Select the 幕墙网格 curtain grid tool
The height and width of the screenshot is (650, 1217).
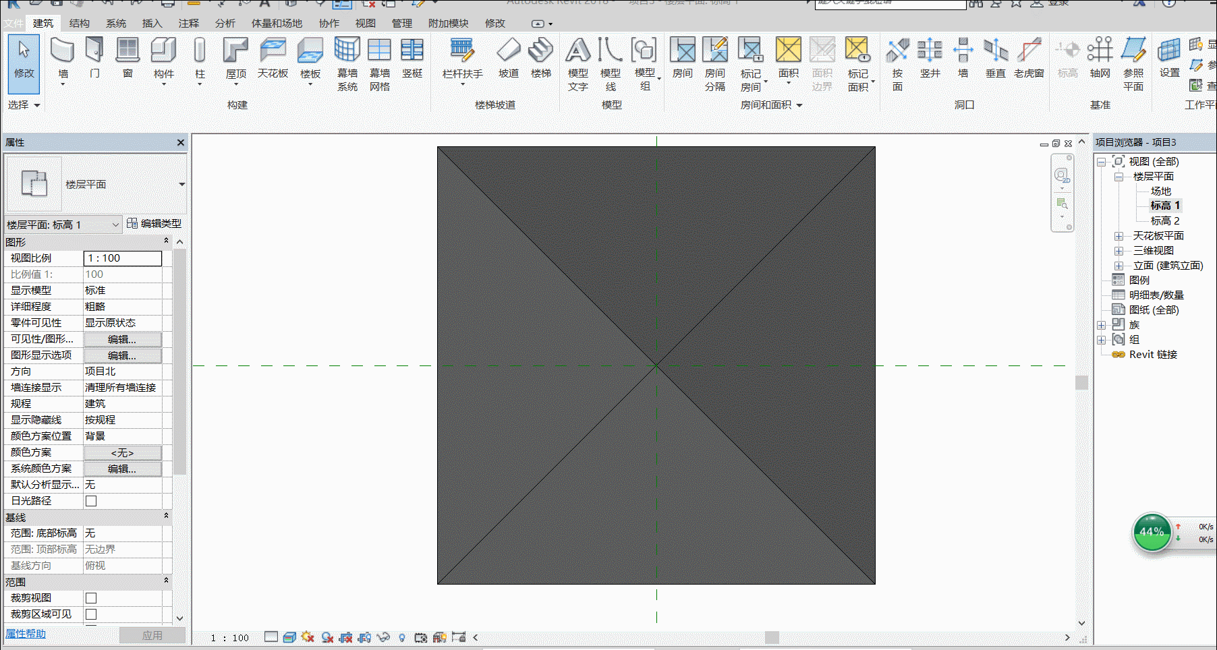[380, 65]
